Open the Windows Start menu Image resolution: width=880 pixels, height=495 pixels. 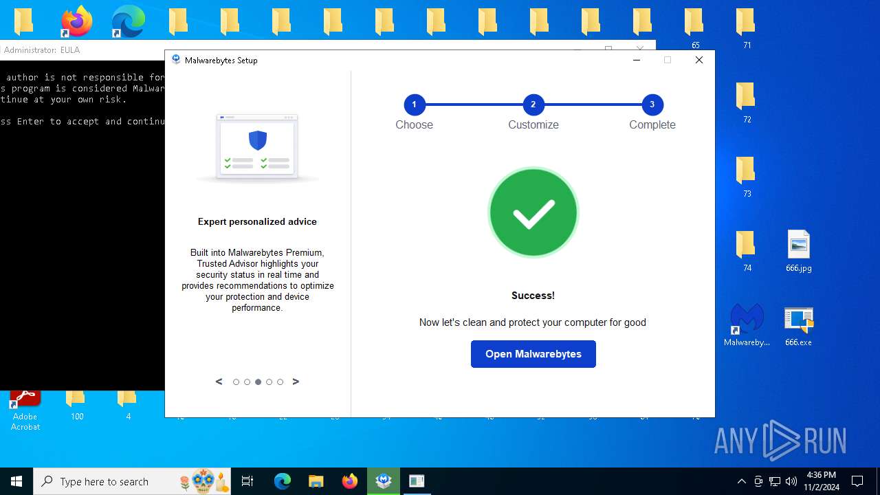[16, 481]
